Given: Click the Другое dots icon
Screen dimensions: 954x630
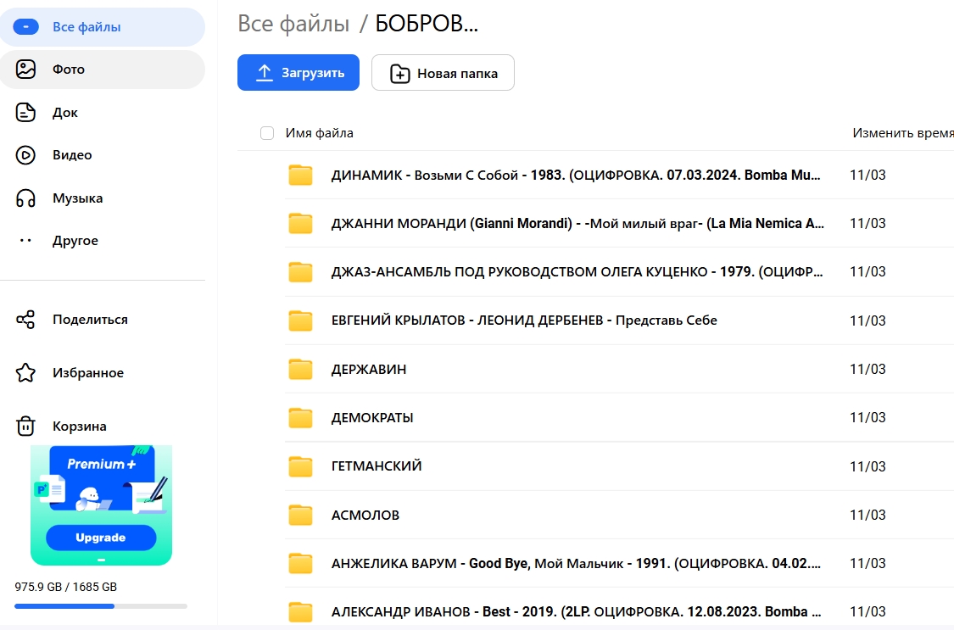Looking at the screenshot, I should click(25, 241).
